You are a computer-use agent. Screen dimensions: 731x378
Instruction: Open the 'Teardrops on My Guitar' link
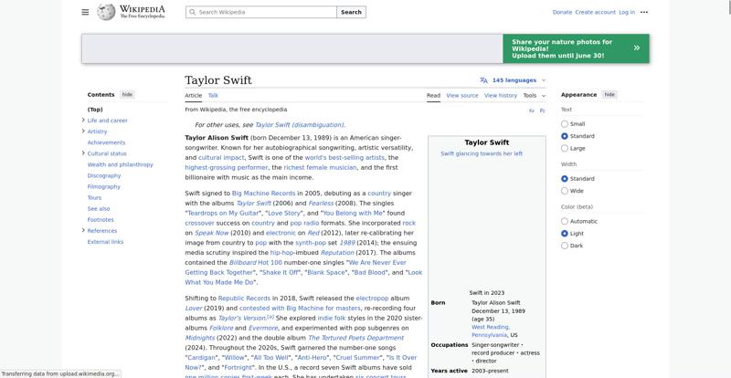coord(223,213)
